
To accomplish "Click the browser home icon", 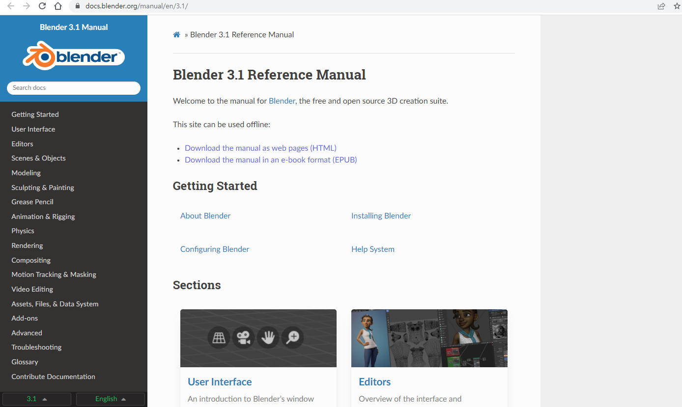I will click(x=58, y=6).
